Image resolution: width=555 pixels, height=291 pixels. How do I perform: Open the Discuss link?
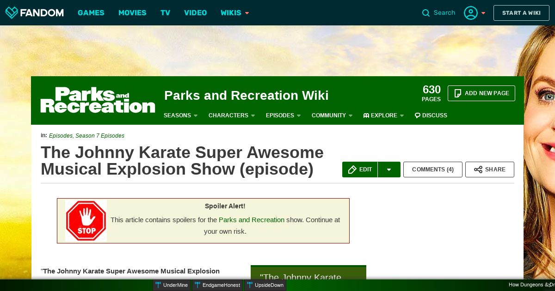coord(431,115)
